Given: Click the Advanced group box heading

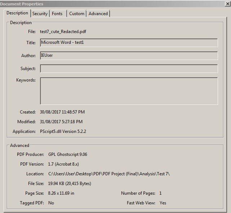Looking at the screenshot, I should click(19, 145).
